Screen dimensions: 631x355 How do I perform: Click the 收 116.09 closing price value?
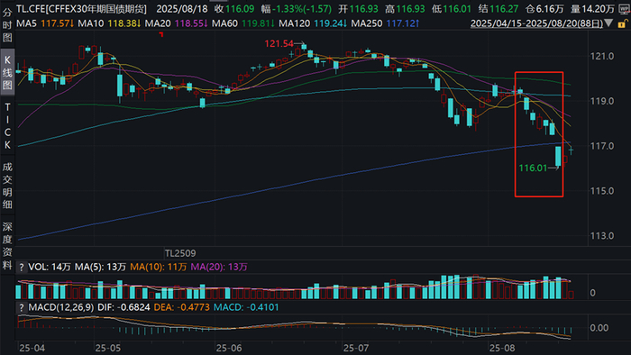(x=234, y=9)
